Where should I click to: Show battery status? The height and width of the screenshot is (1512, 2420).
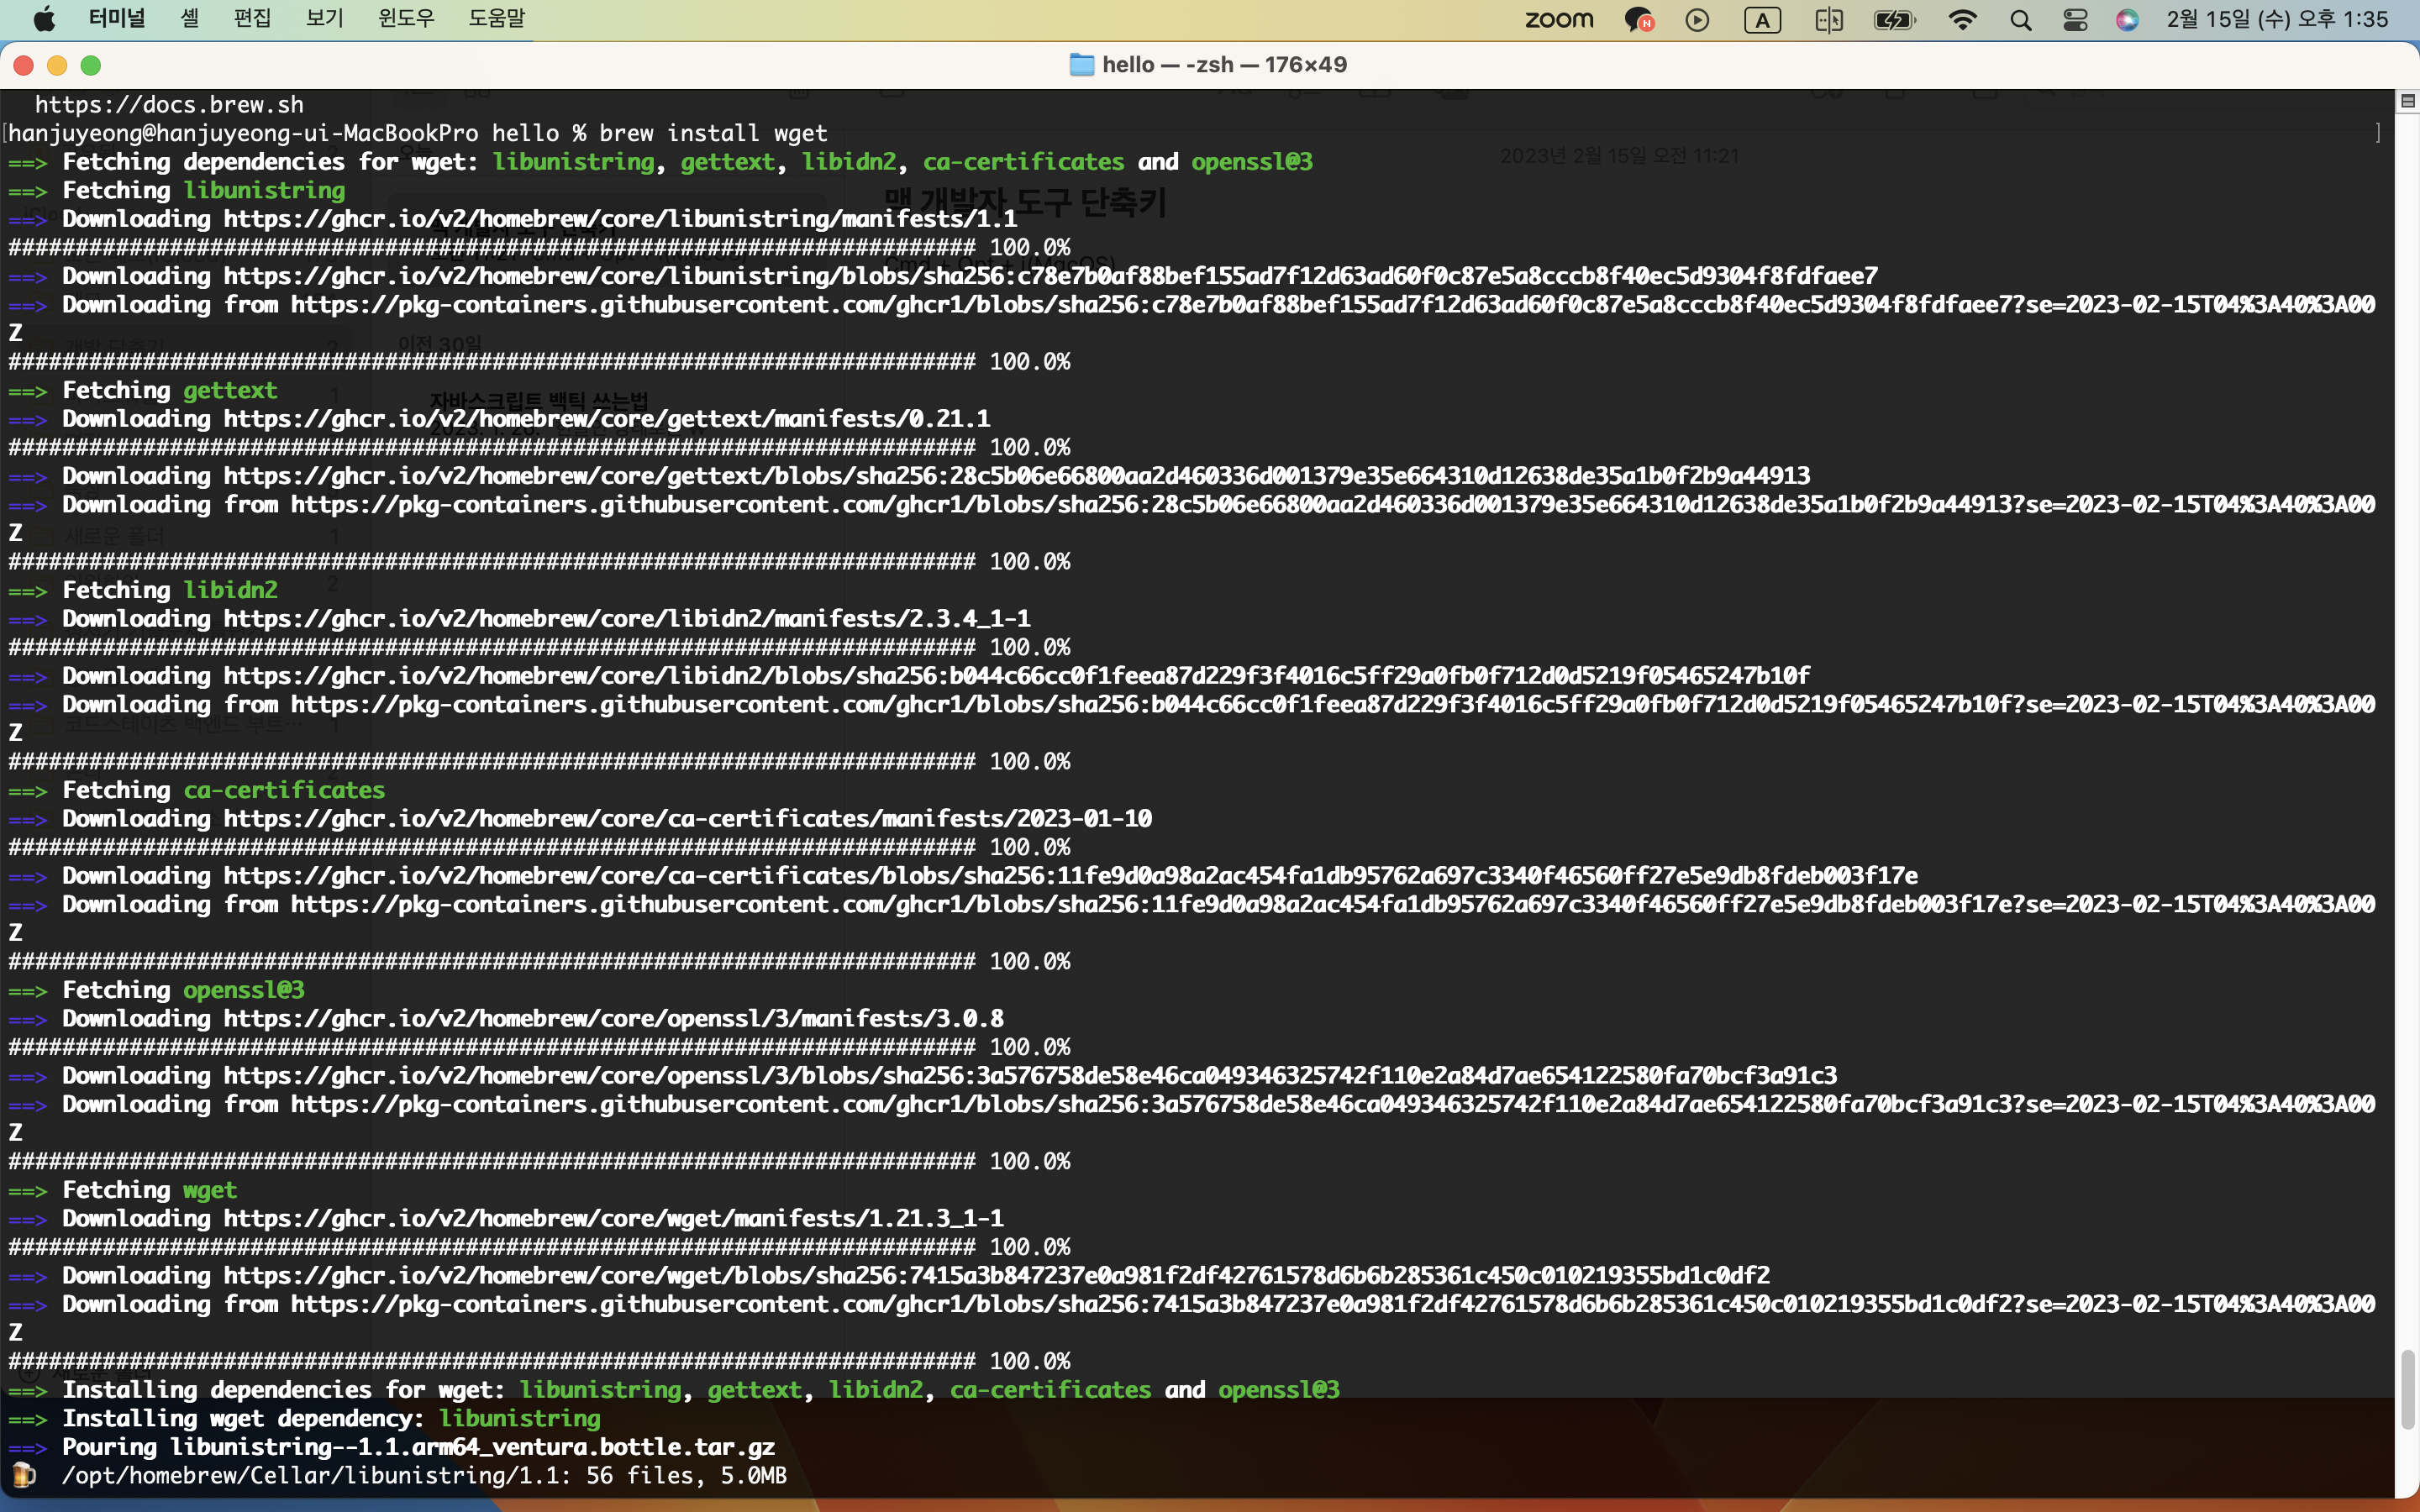click(1894, 19)
